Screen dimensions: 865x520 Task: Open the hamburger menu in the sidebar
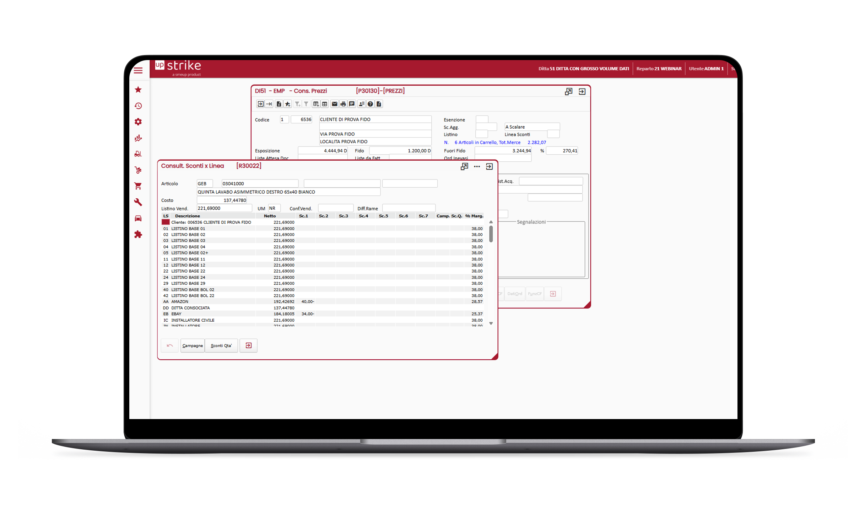pyautogui.click(x=138, y=71)
